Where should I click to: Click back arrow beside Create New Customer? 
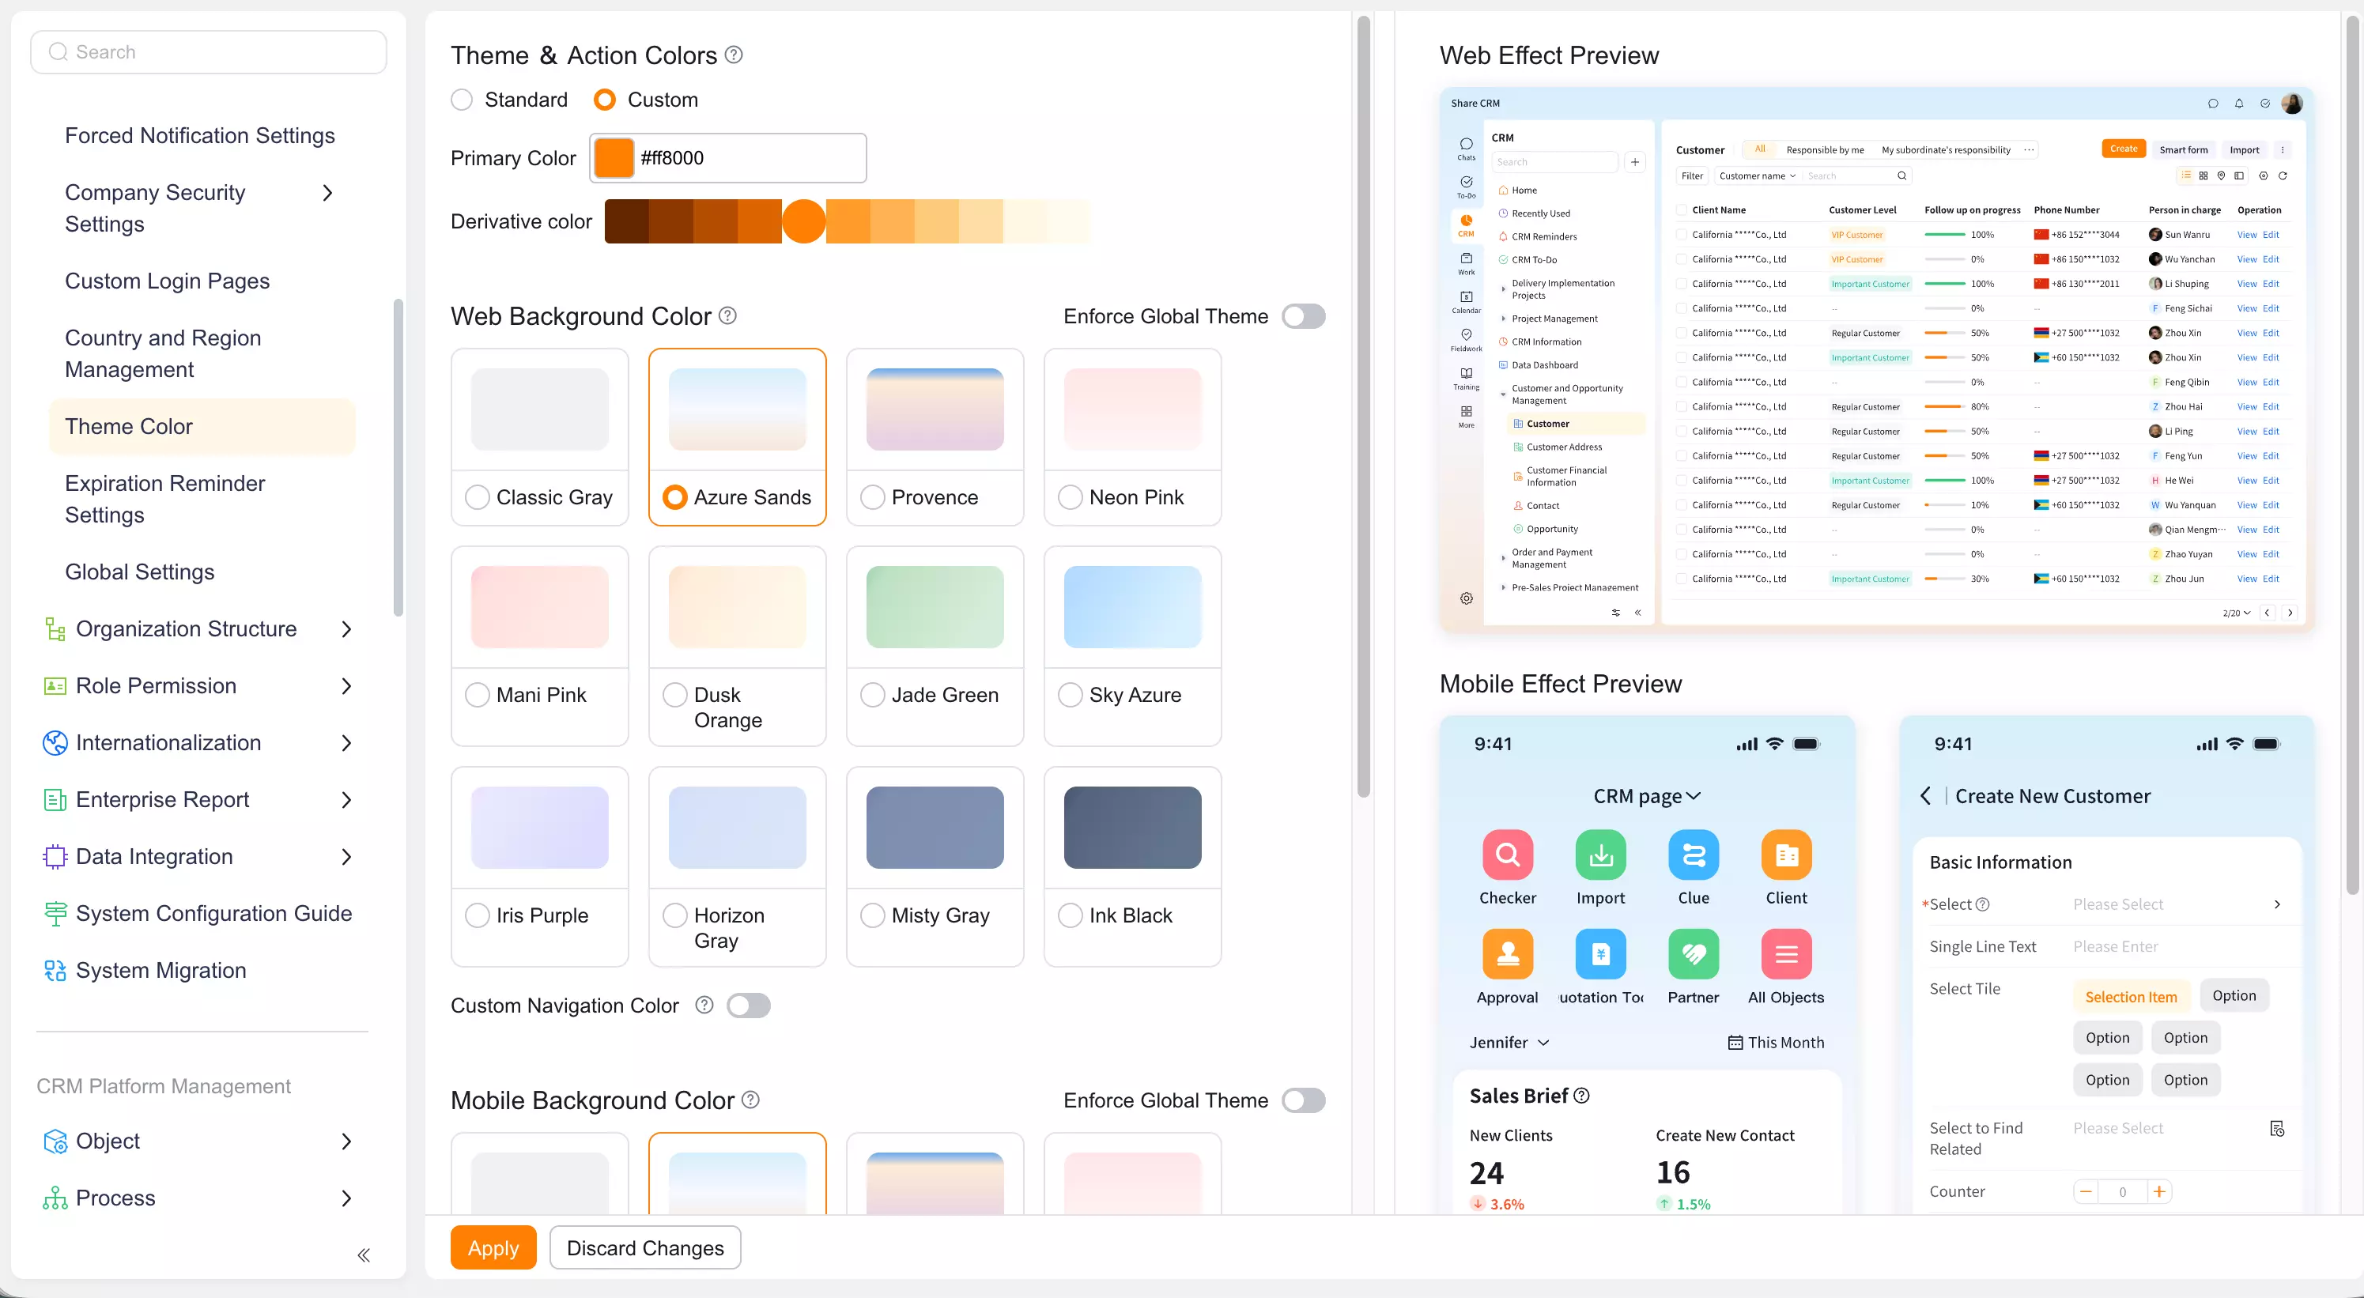(1925, 795)
